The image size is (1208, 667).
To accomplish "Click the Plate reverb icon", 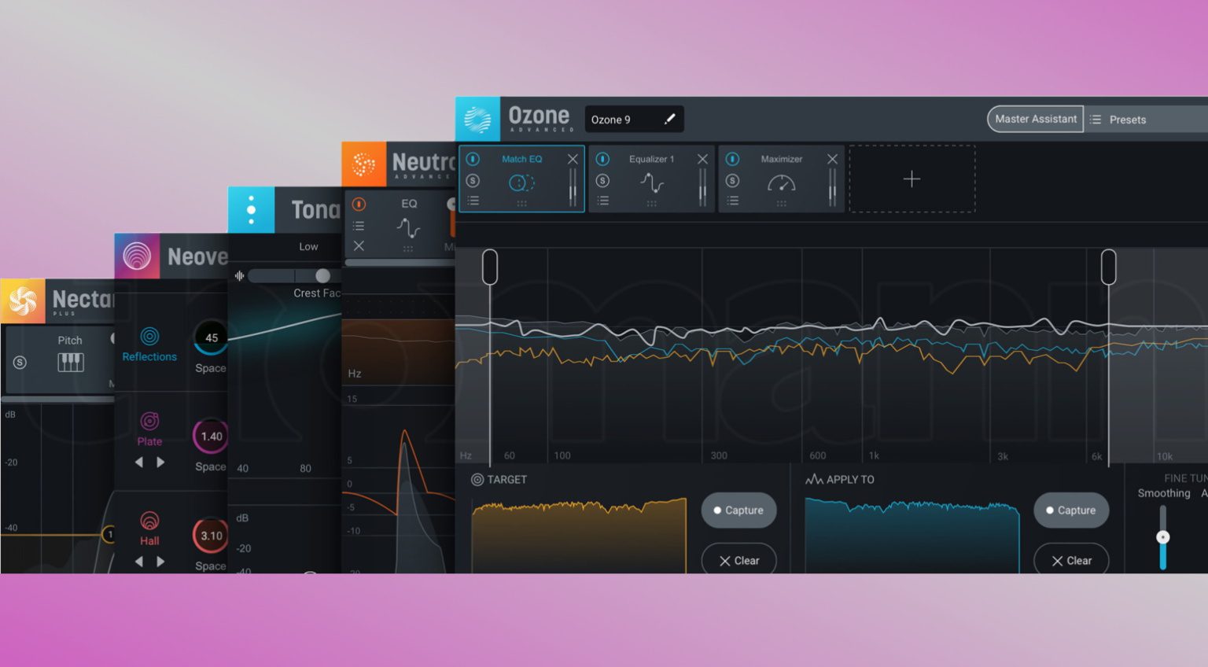I will tap(149, 421).
